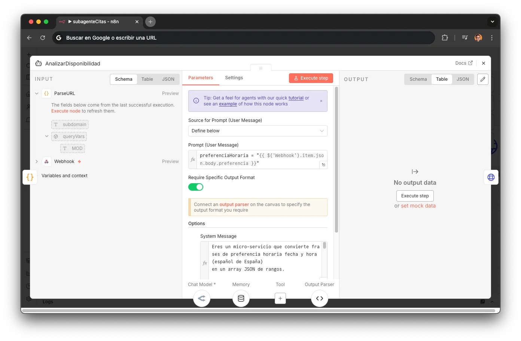Viewport: 521px width, 341px height.
Task: Click the Chat Model connector icon
Action: 202,298
